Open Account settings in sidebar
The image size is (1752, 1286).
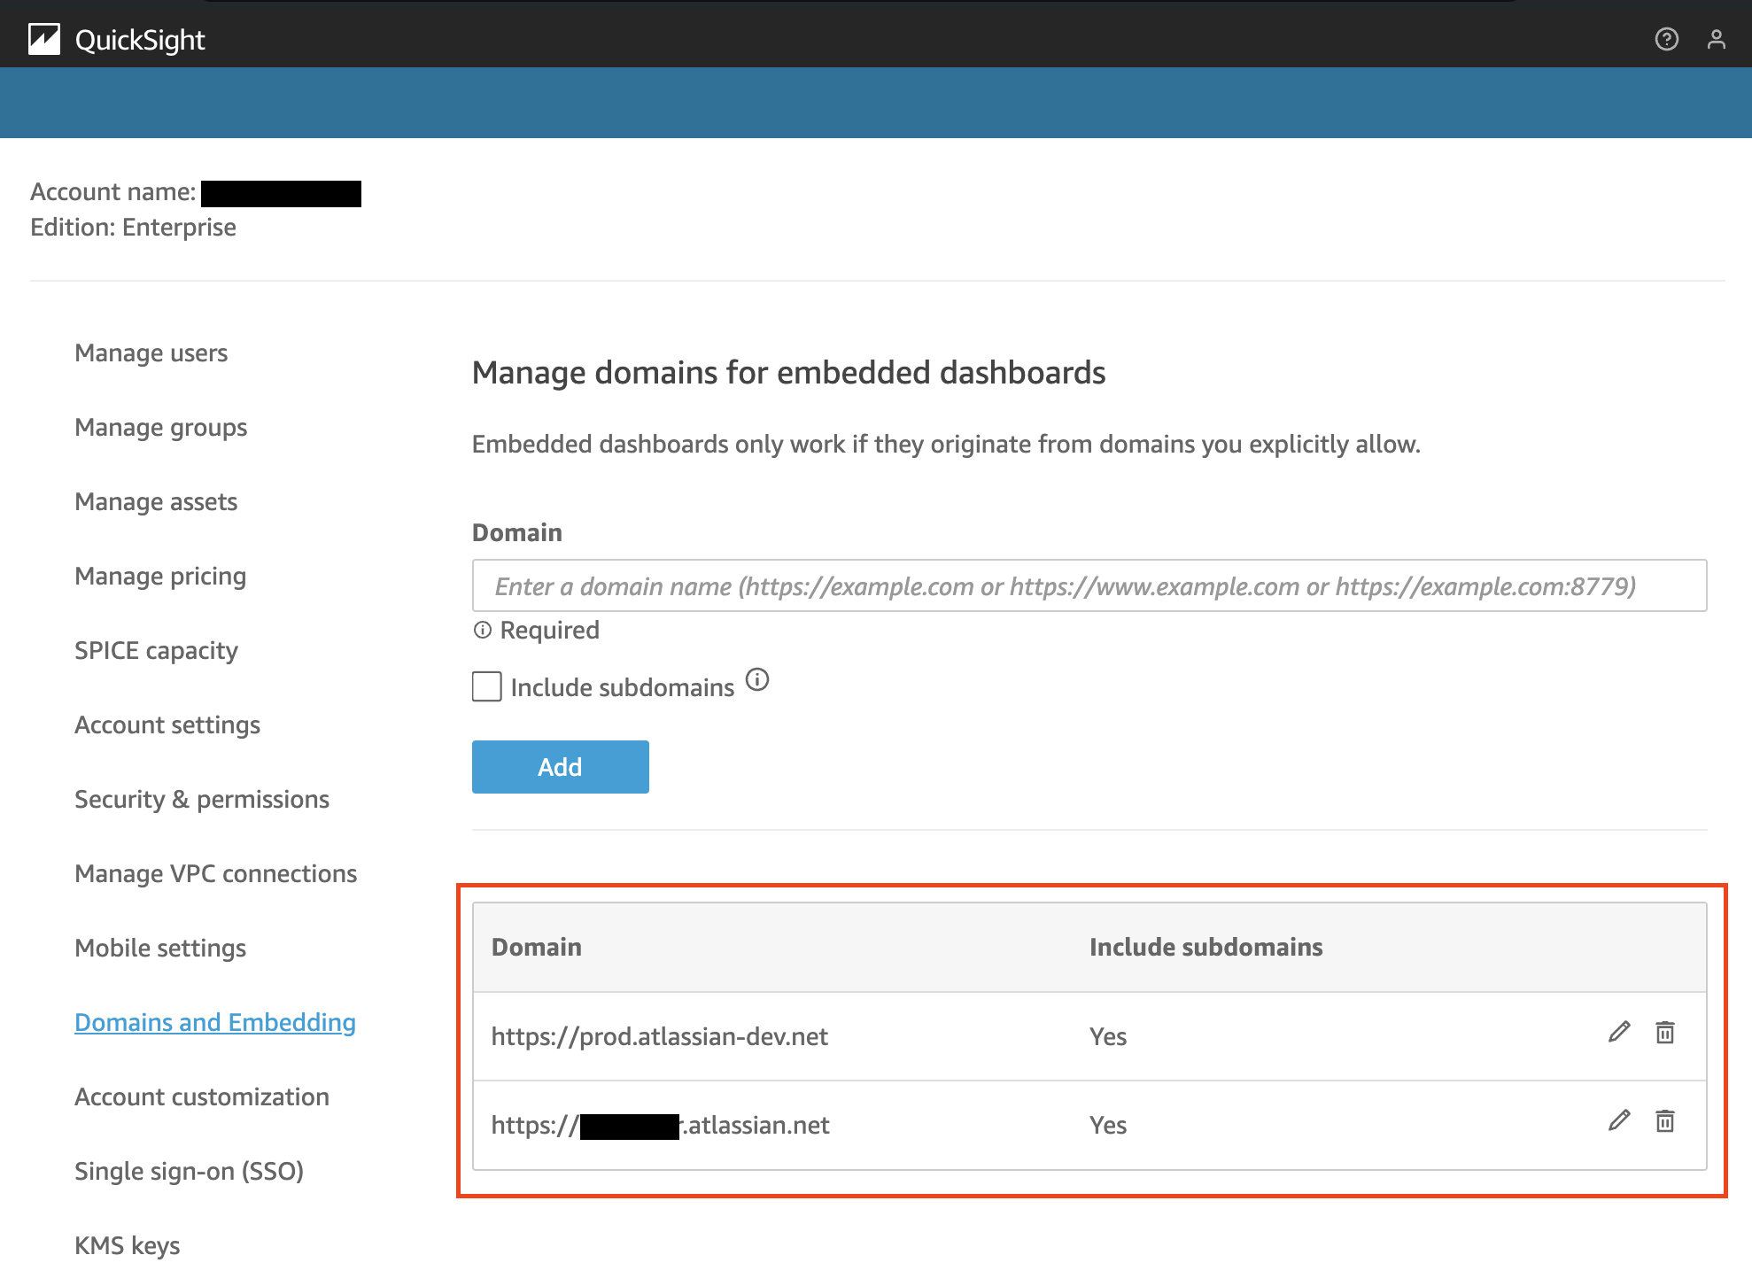(x=167, y=725)
